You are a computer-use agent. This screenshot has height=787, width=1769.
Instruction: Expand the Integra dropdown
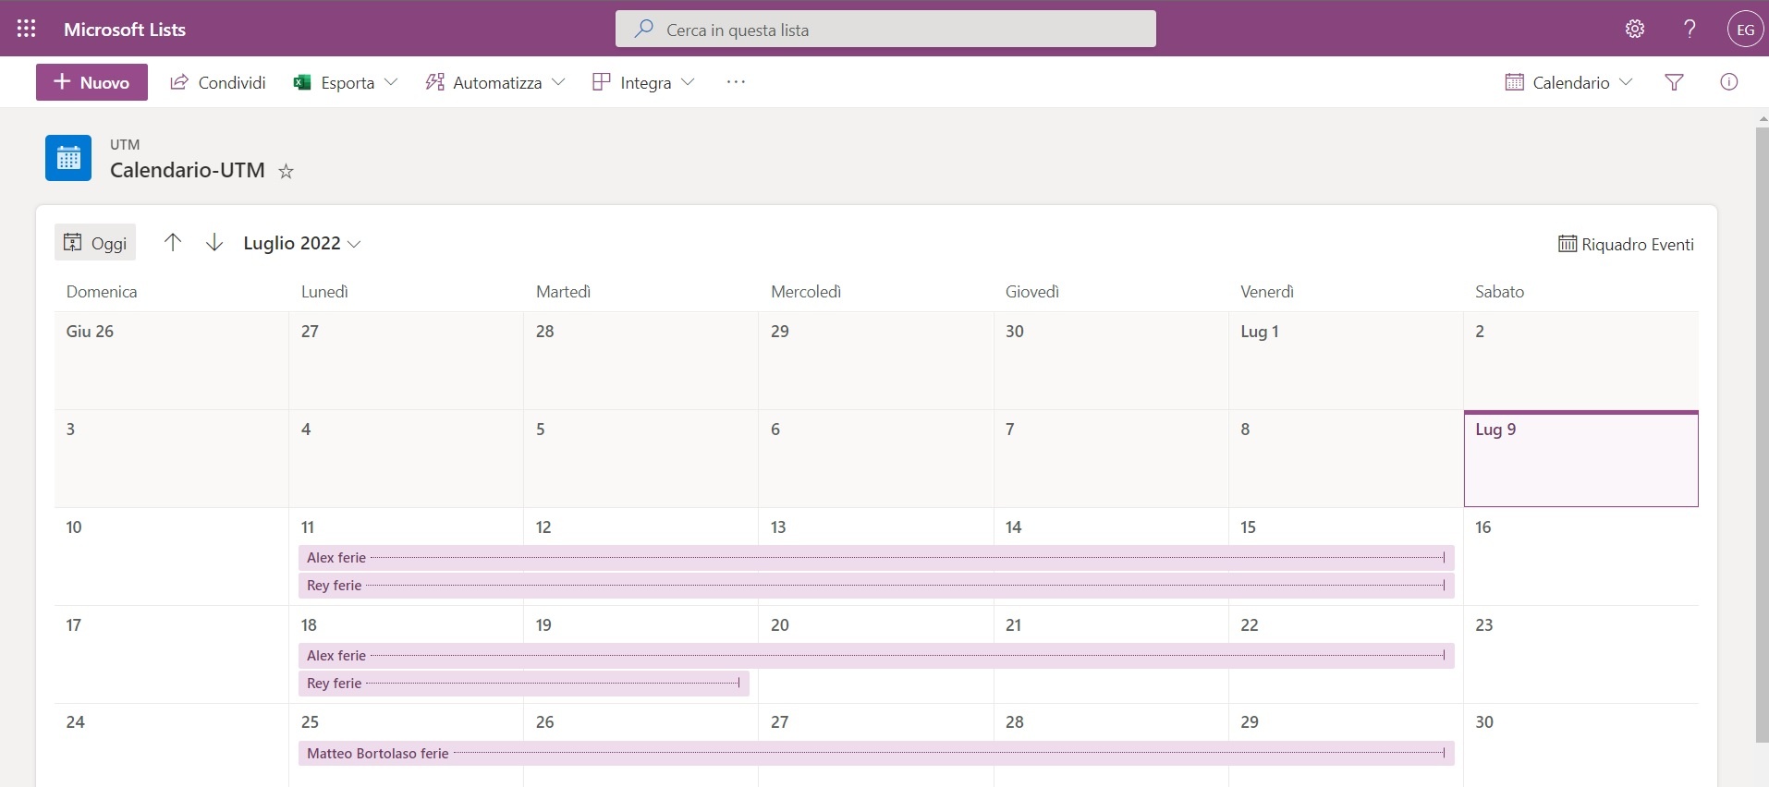(643, 82)
